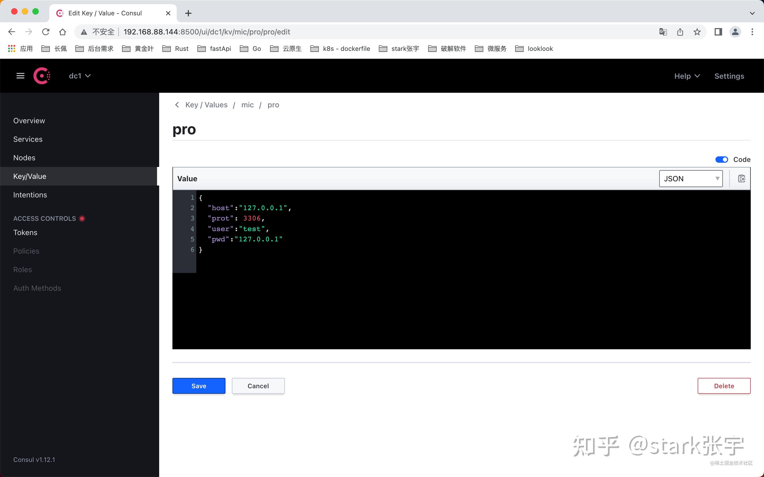This screenshot has height=477, width=764.
Task: Open the Rust bookmarks folder
Action: click(176, 48)
